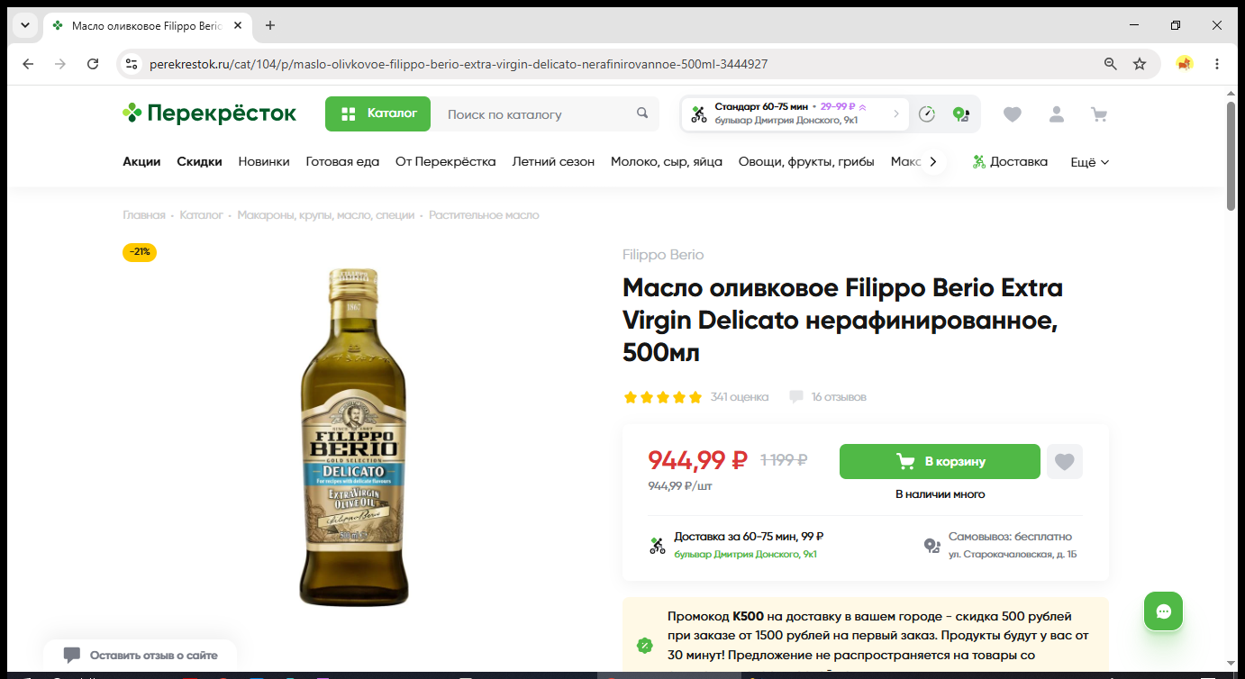Close the Filippo Berio browser tab
Viewport: 1245px width, 679px height.
tap(238, 25)
